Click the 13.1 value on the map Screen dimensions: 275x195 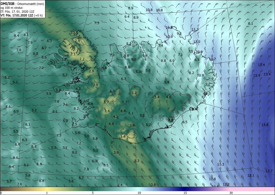pos(251,175)
